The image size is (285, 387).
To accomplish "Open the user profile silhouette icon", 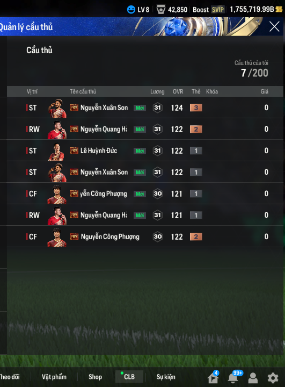I will coord(253,378).
